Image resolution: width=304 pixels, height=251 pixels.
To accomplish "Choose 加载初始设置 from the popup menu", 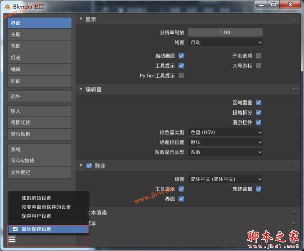I will [x=48, y=198].
